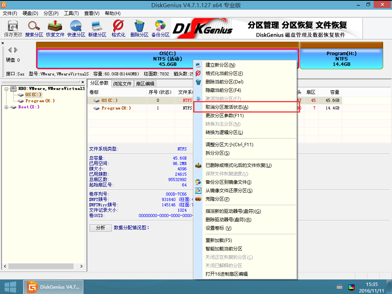Click the 删除分区 toolbar icon
Screen dimensions: 392x294
(x=139, y=29)
